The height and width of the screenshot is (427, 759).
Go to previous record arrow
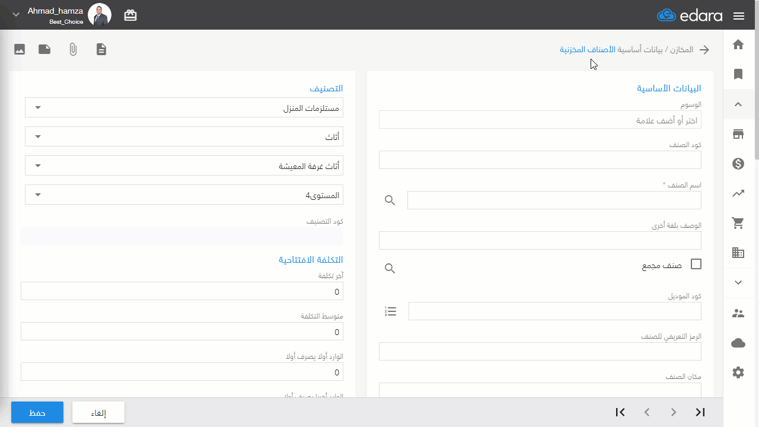647,412
